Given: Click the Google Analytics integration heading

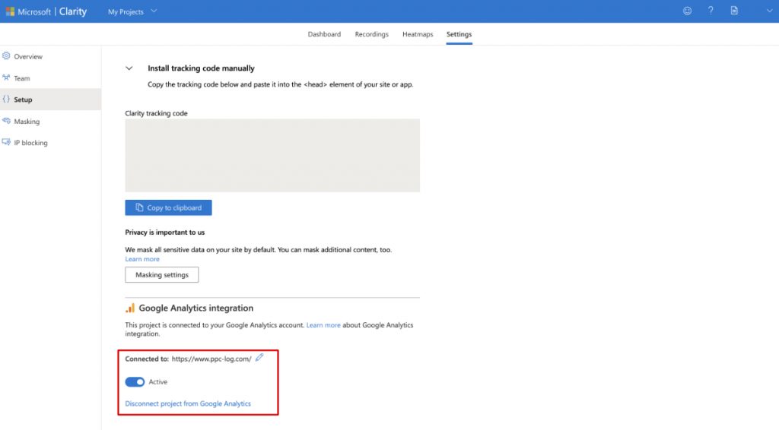Looking at the screenshot, I should (x=196, y=308).
